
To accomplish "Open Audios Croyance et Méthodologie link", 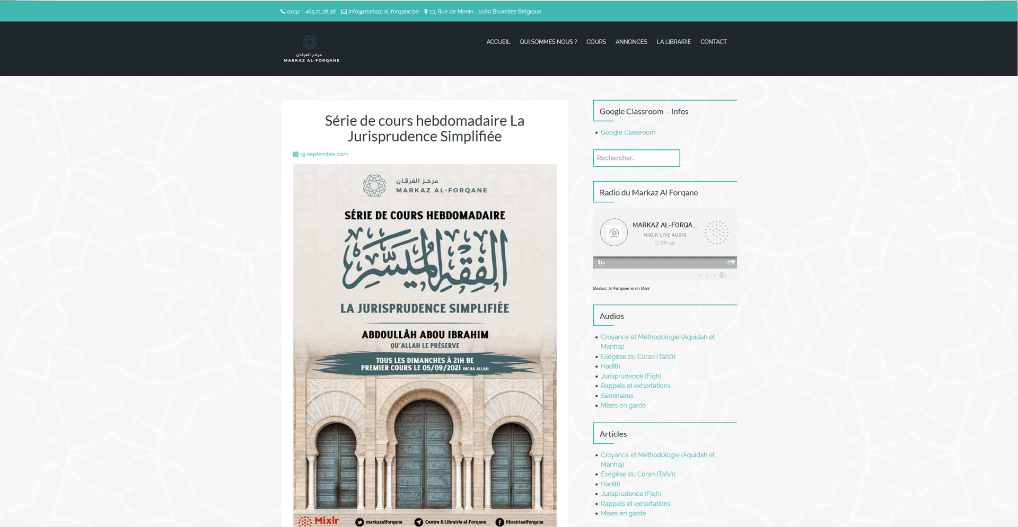I will coord(657,342).
